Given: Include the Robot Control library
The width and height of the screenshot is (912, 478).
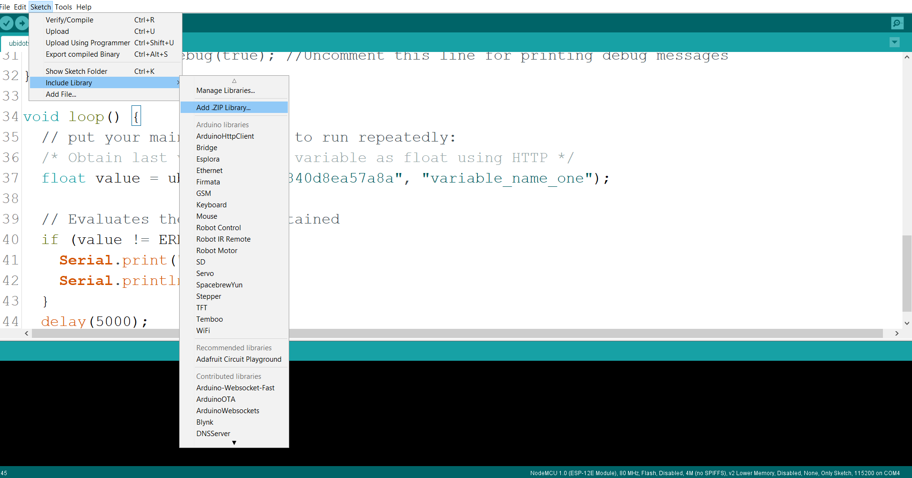Looking at the screenshot, I should (x=234, y=228).
